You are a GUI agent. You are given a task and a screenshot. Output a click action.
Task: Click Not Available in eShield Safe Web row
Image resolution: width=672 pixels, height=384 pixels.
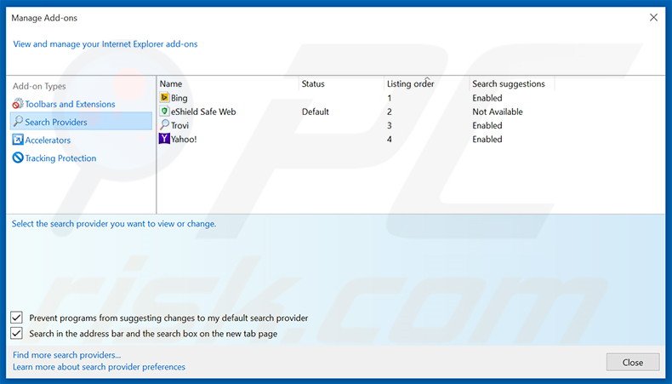[497, 112]
